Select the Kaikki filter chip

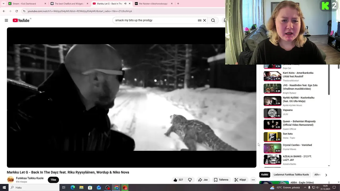click(x=265, y=175)
